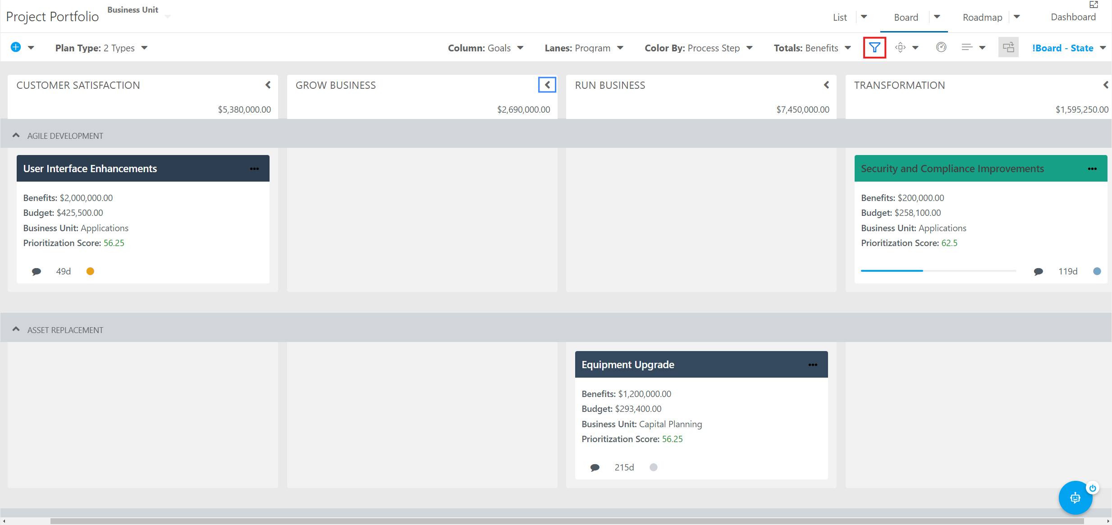This screenshot has height=525, width=1112.
Task: Open comments on Equipment Upgrade card
Action: pyautogui.click(x=595, y=467)
